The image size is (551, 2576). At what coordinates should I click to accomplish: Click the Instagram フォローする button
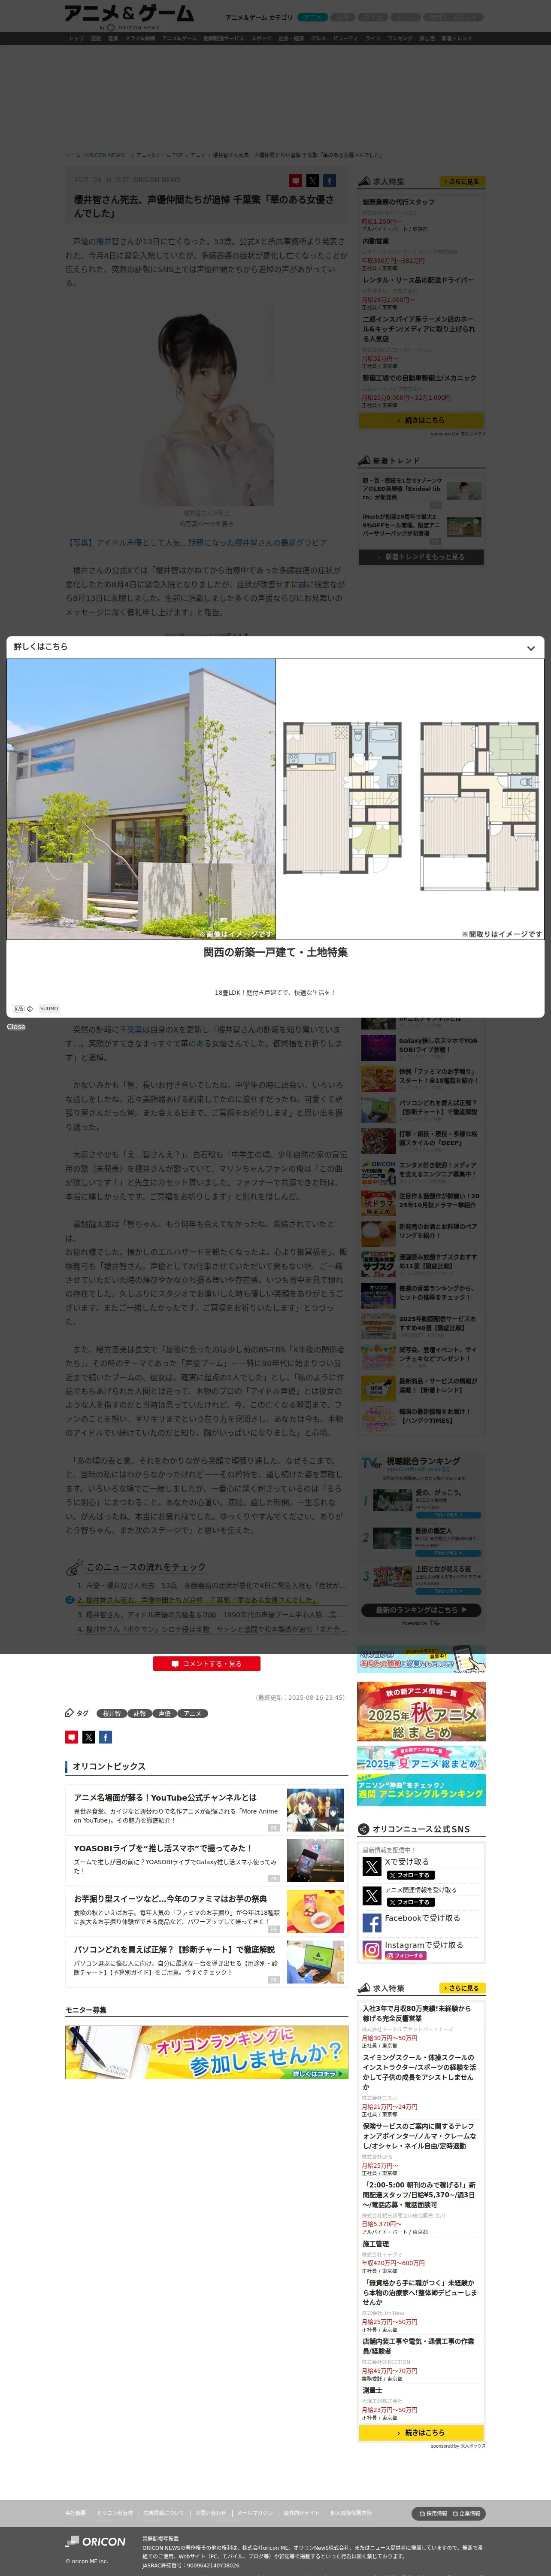point(406,1955)
